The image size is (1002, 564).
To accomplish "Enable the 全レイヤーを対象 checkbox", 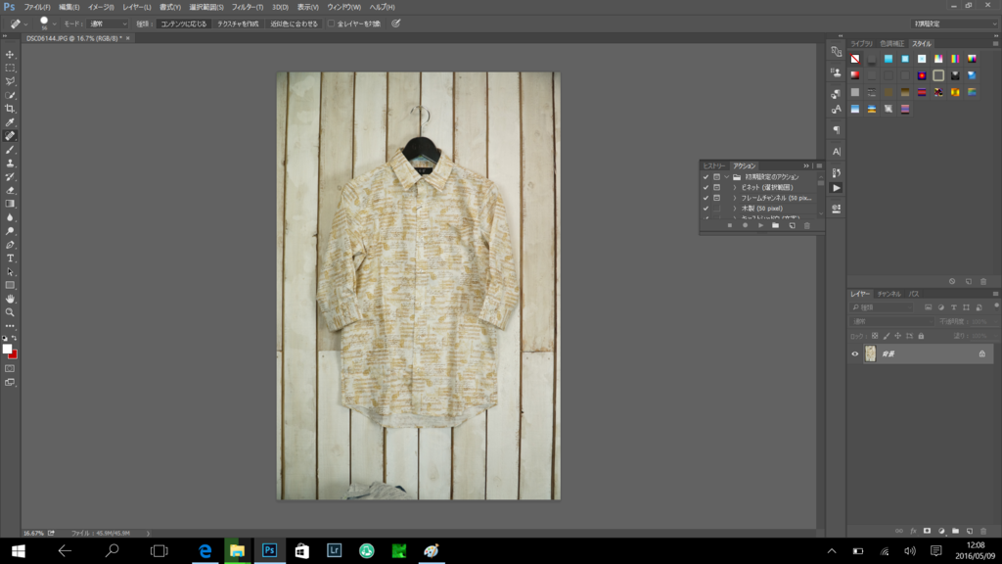I will pos(331,23).
